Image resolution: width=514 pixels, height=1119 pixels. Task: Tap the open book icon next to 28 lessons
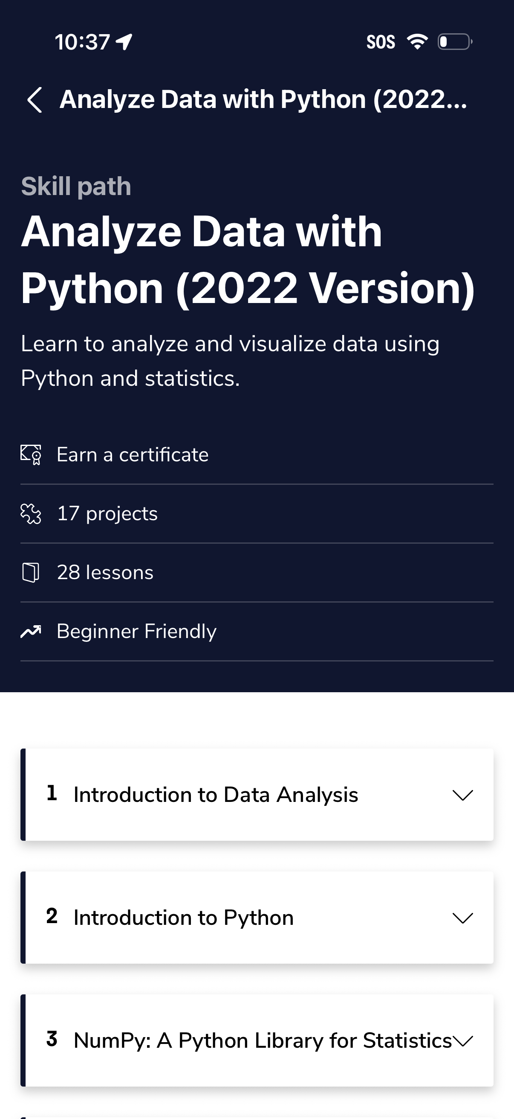click(31, 573)
